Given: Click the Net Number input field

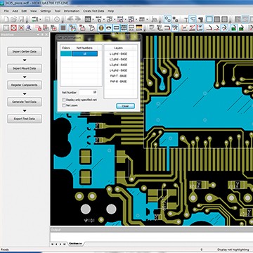Looking at the screenshot, I should [x=88, y=93].
